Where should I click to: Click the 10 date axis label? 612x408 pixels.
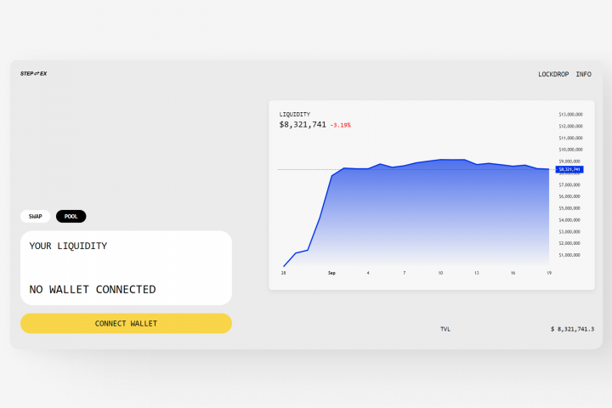coord(440,273)
